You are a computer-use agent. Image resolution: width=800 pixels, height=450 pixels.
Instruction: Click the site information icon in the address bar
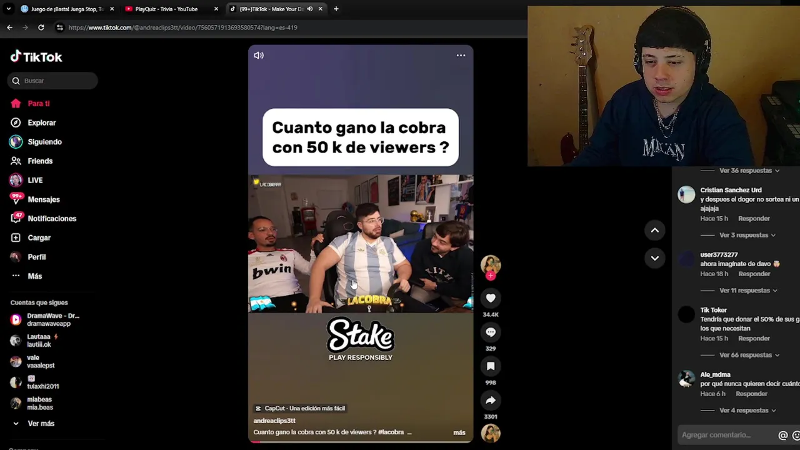click(x=59, y=27)
